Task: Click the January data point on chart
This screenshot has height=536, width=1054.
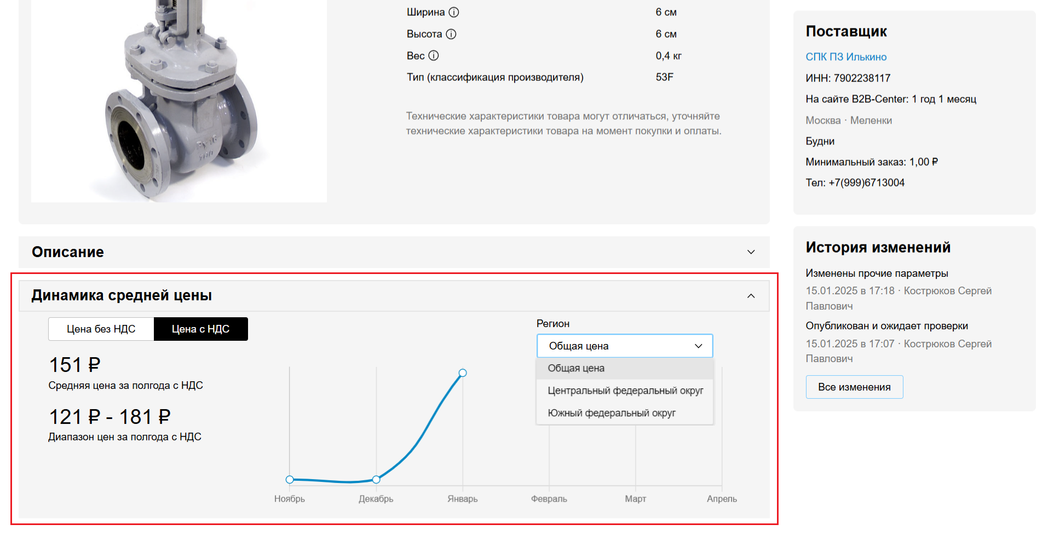Action: tap(463, 373)
